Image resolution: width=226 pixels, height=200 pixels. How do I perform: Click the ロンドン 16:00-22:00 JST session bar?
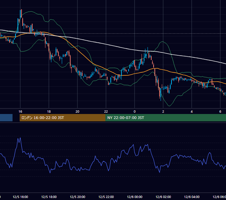click(62, 118)
